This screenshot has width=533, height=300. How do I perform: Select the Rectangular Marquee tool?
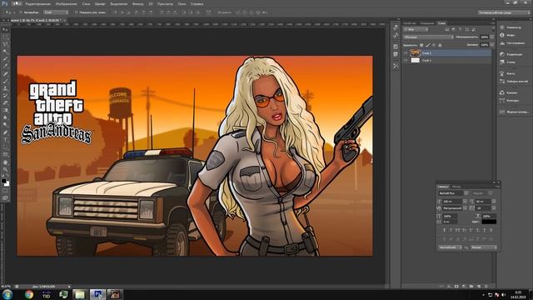click(x=5, y=37)
